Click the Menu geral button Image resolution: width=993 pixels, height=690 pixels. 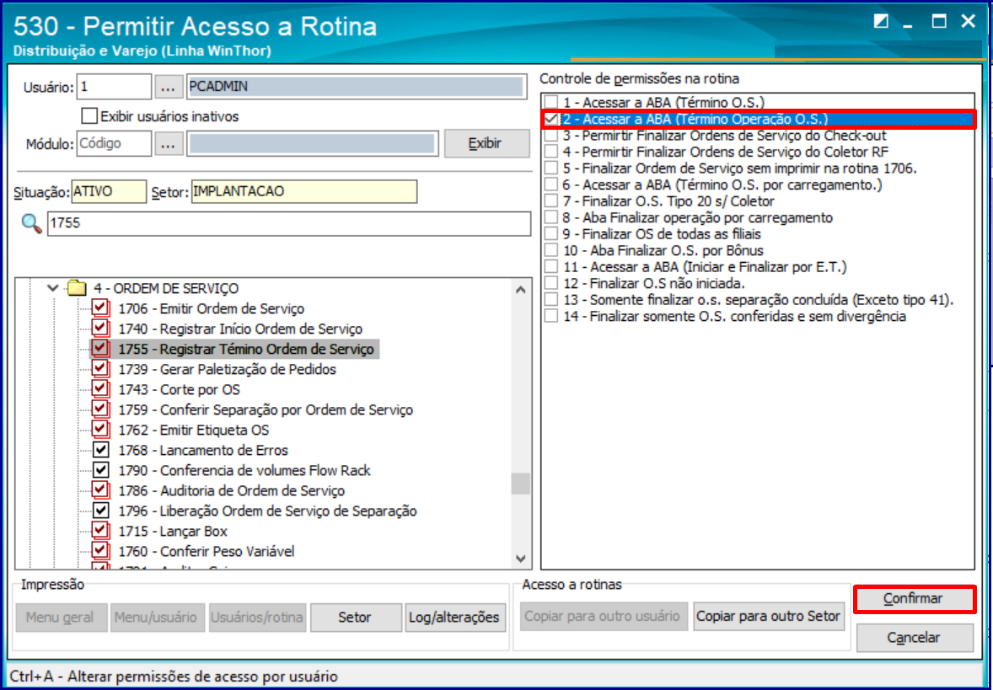[x=60, y=618]
